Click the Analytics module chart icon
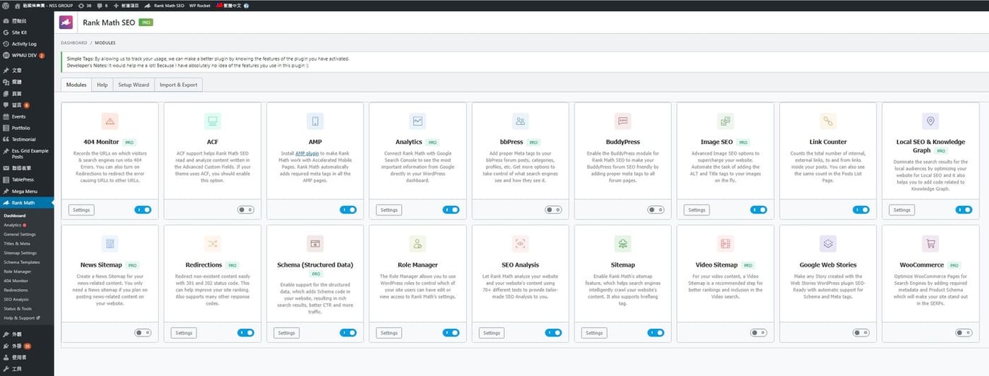 tap(418, 121)
